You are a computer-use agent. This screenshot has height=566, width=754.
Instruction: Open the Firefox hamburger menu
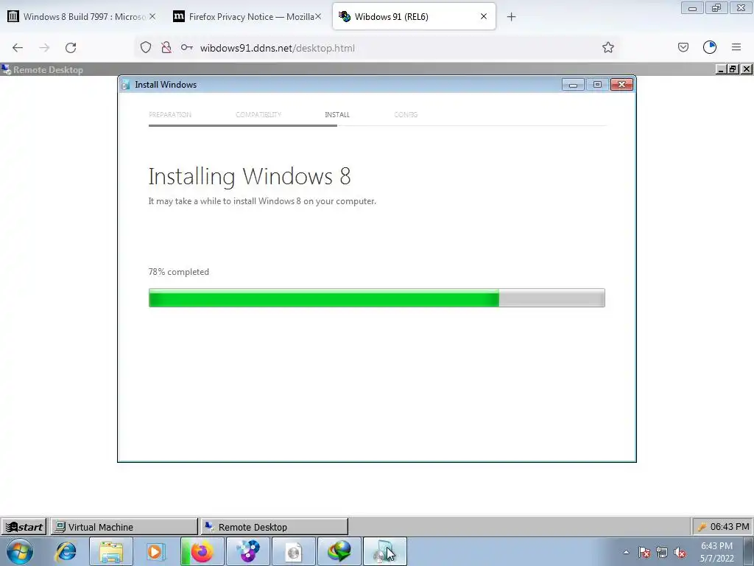tap(736, 47)
